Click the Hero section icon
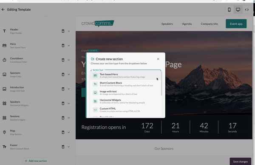Viewport: 255px width, 165px height. pos(4,46)
